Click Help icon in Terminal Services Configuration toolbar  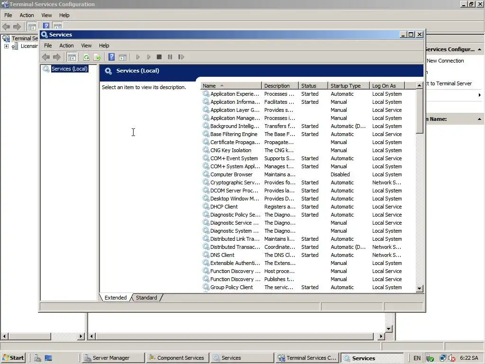click(x=46, y=27)
